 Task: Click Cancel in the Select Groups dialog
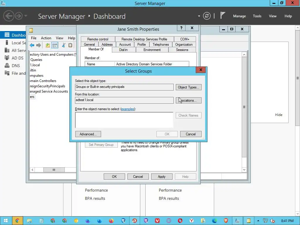coord(190,134)
